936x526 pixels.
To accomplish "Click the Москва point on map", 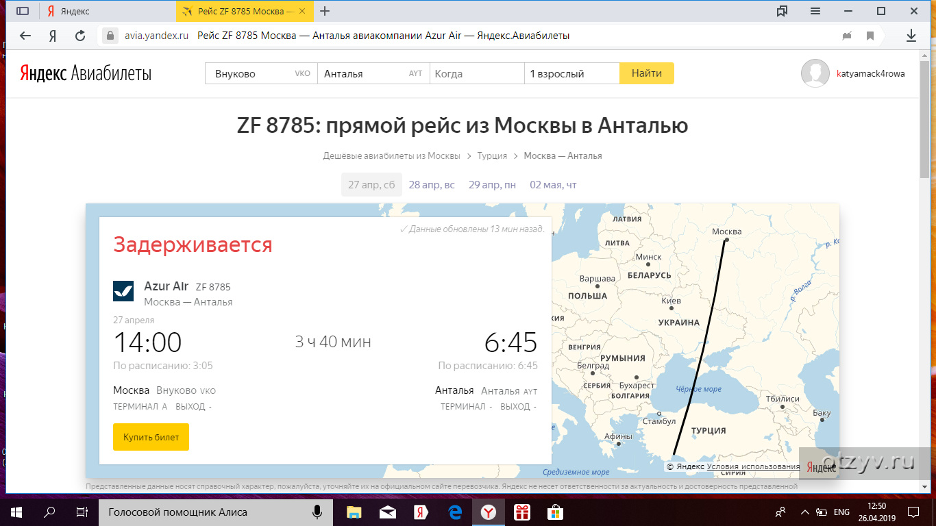I will coord(726,240).
